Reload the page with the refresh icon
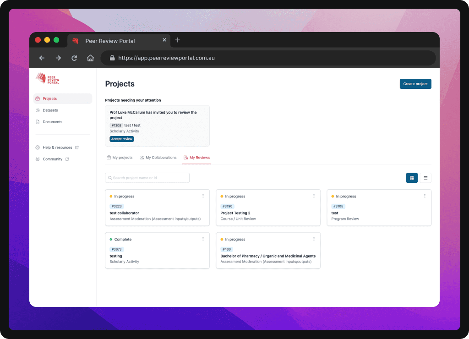The image size is (469, 339). pyautogui.click(x=74, y=58)
